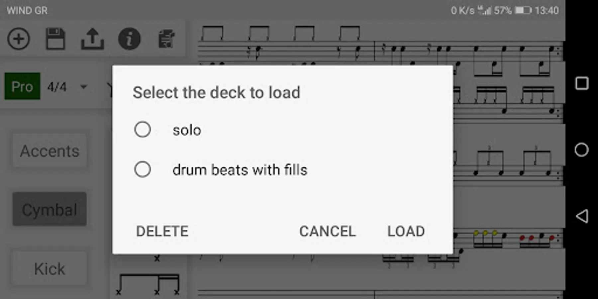This screenshot has width=598, height=299.
Task: Switch to the Accents category
Action: pos(50,151)
